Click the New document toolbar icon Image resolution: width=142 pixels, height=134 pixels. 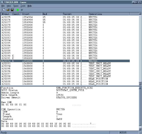click(x=4, y=10)
